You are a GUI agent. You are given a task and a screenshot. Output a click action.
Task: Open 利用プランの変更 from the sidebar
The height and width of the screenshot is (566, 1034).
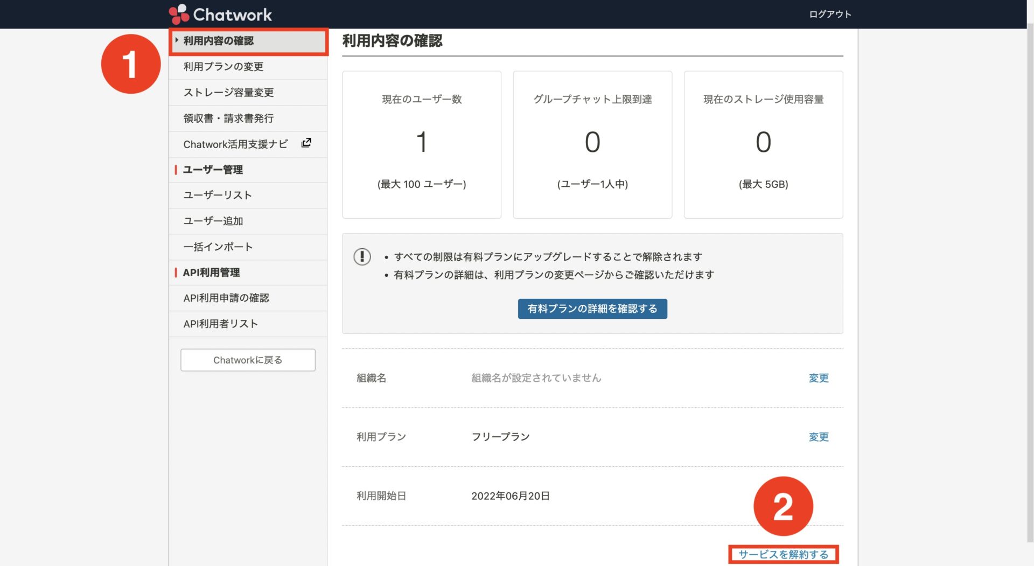click(x=248, y=67)
